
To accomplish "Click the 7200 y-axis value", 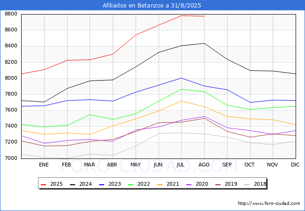I will click(x=11, y=142).
